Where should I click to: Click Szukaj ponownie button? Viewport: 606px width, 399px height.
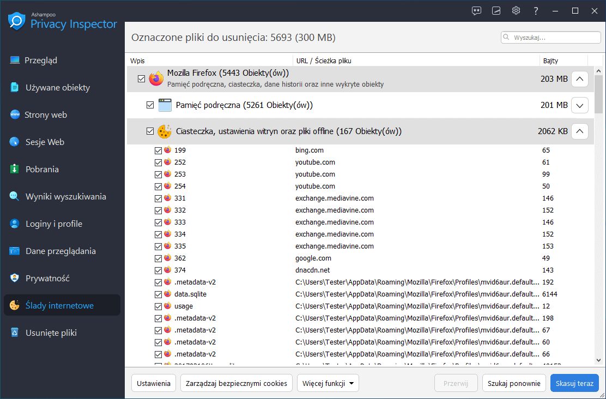[514, 383]
